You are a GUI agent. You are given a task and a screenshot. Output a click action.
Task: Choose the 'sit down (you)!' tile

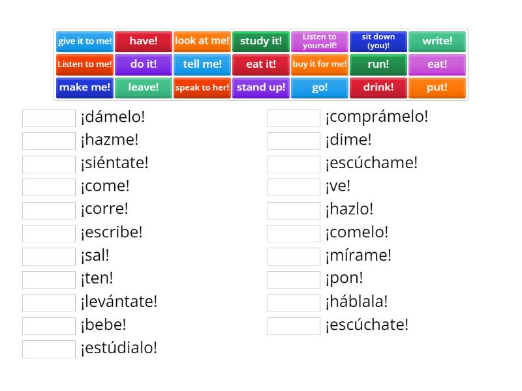[378, 41]
